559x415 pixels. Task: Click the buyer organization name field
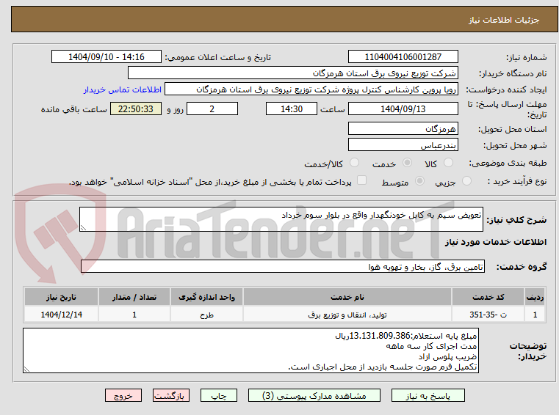click(x=292, y=73)
